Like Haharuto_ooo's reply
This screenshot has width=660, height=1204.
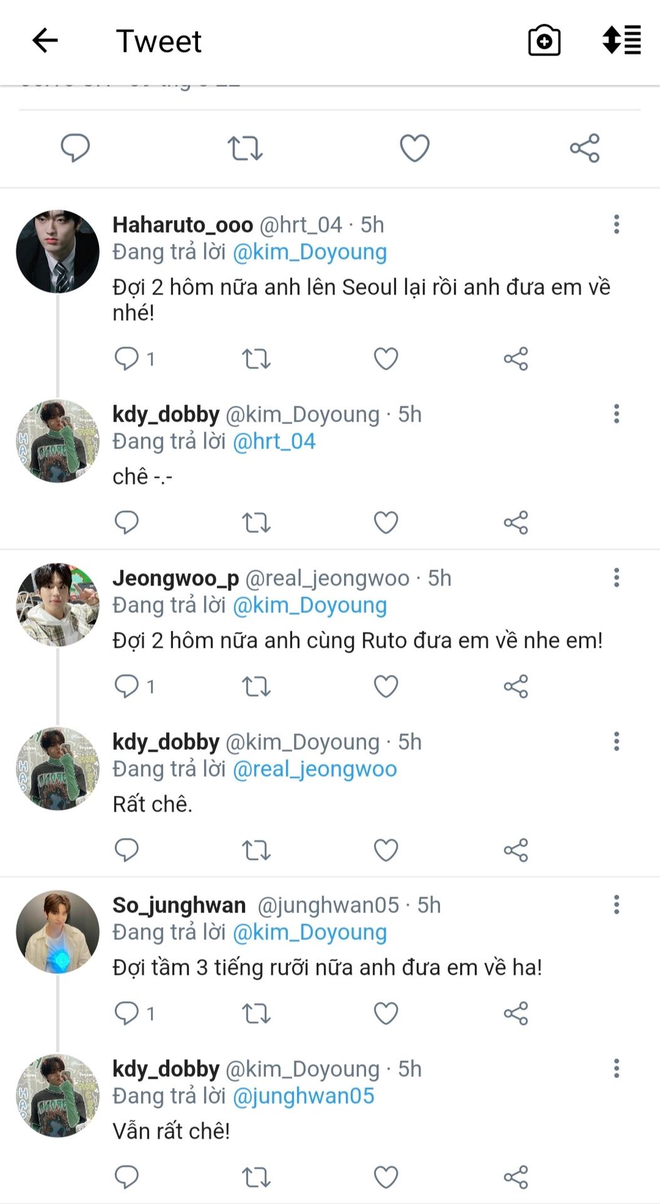click(385, 359)
